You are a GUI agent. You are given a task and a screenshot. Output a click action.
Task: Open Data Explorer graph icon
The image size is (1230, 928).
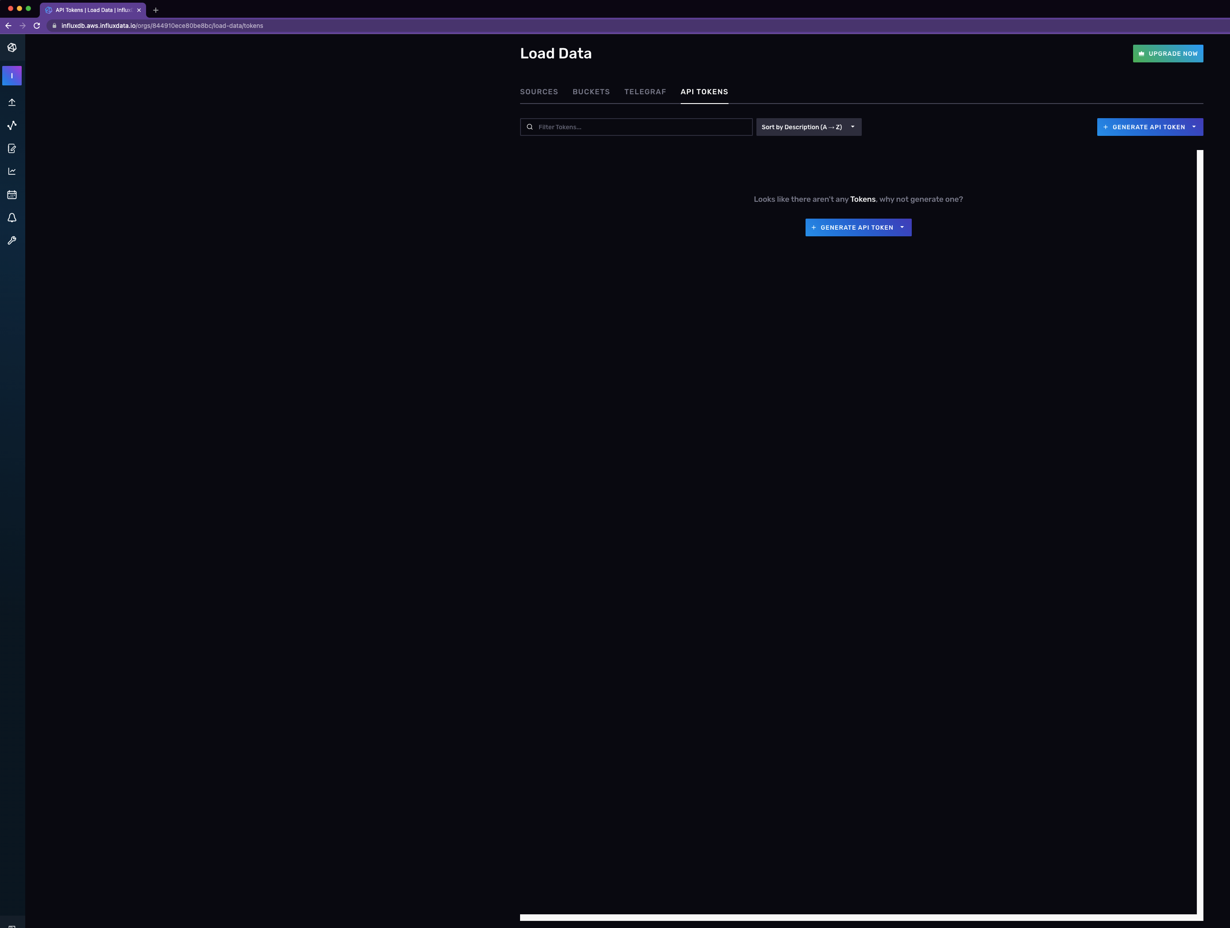coord(12,125)
